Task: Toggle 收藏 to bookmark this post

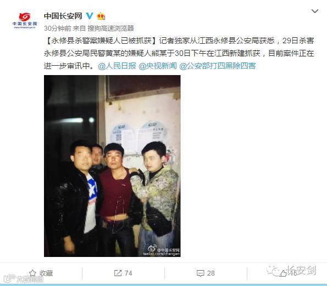Action: (41, 273)
